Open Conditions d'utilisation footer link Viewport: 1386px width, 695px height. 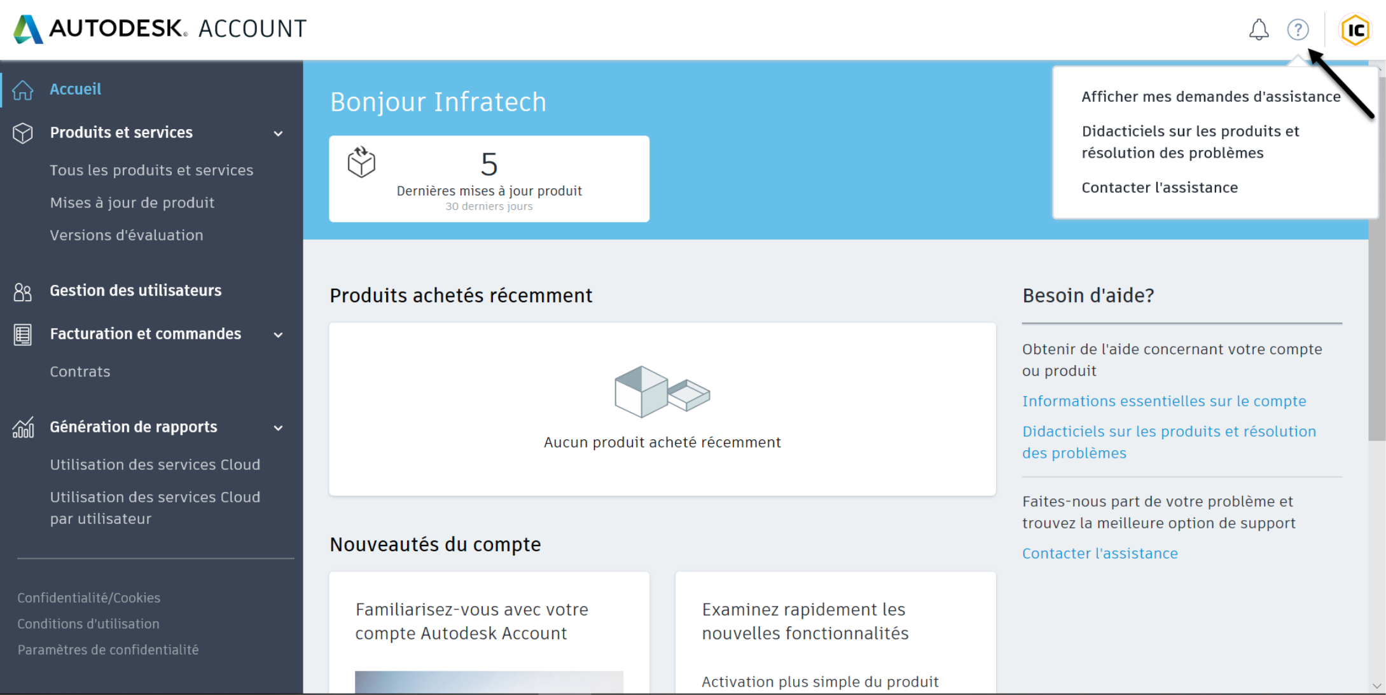pyautogui.click(x=88, y=624)
